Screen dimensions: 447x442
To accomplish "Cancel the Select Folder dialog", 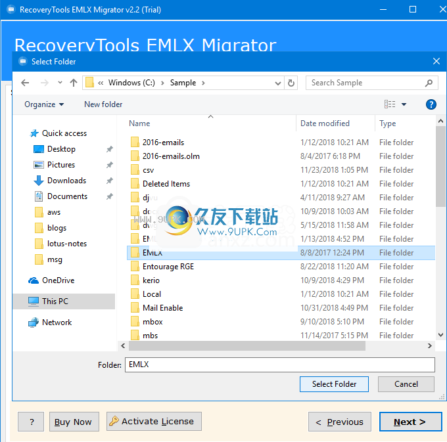I will 406,384.
